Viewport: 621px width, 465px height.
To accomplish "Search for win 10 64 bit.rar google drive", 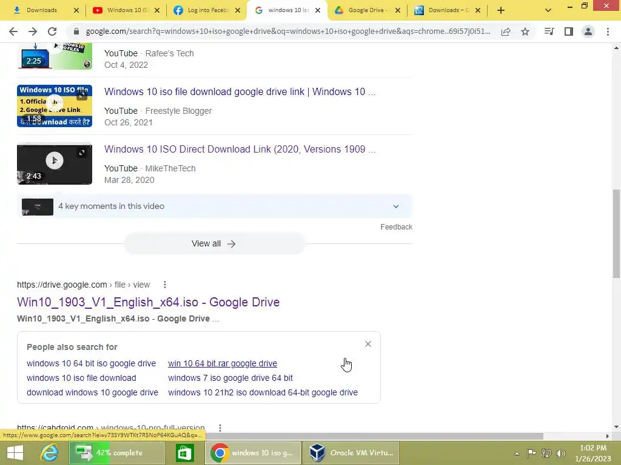I will click(223, 363).
